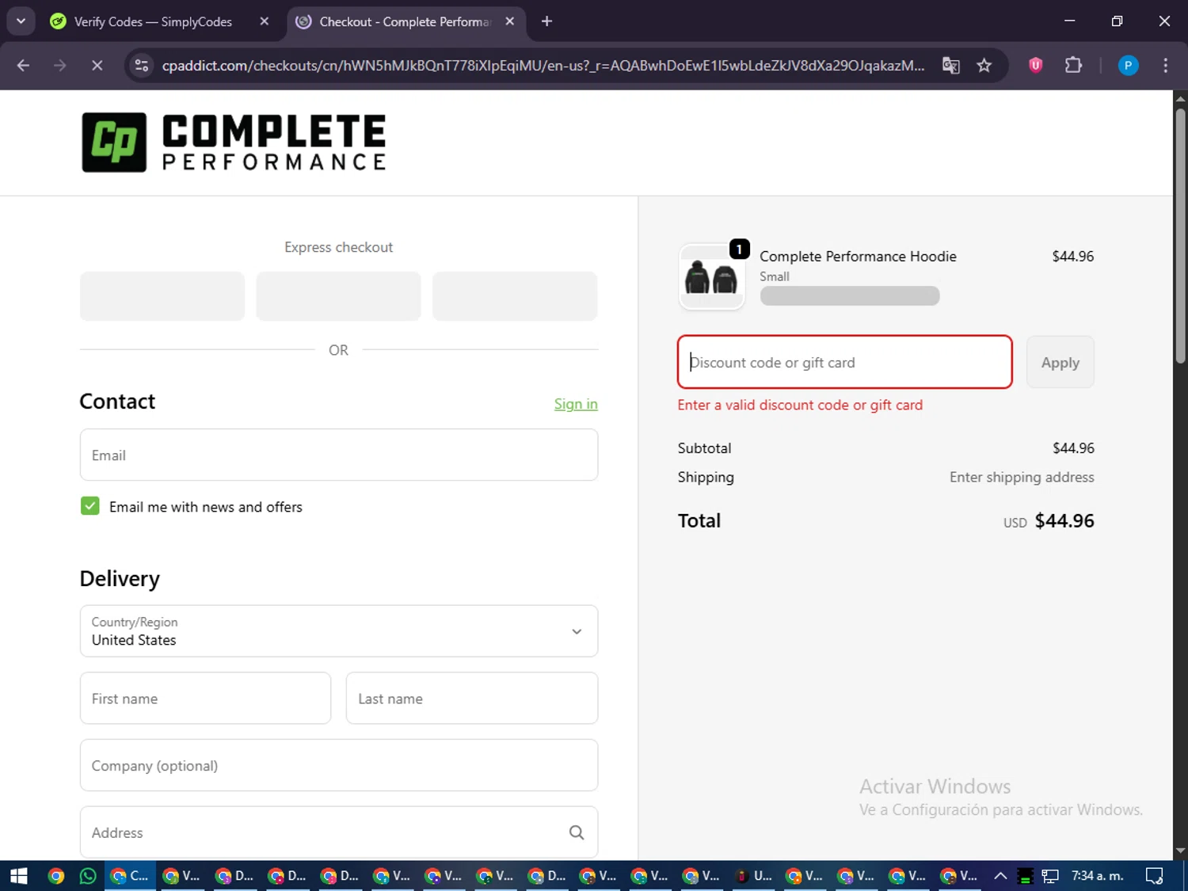Click the Apply discount button

tap(1060, 362)
